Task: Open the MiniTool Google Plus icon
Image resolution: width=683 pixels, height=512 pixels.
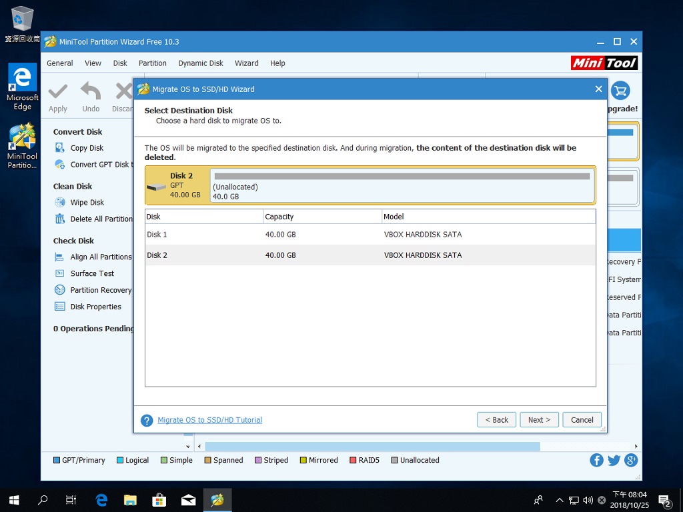Action: click(631, 460)
